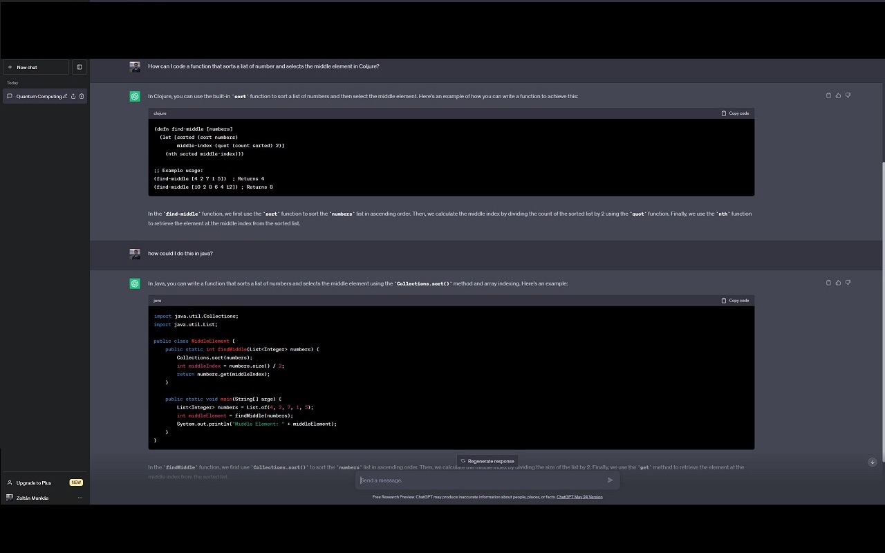
Task: Click the ChatGPT logo beside the Clojure answer
Action: click(135, 96)
